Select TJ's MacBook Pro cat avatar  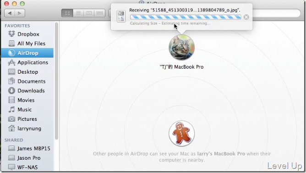pos(182,48)
